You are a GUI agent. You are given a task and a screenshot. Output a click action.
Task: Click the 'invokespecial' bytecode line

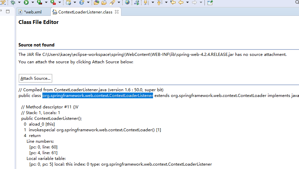[92, 130]
